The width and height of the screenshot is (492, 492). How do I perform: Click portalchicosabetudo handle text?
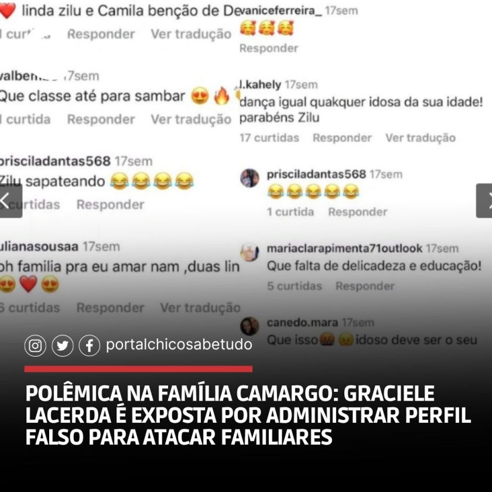179,344
